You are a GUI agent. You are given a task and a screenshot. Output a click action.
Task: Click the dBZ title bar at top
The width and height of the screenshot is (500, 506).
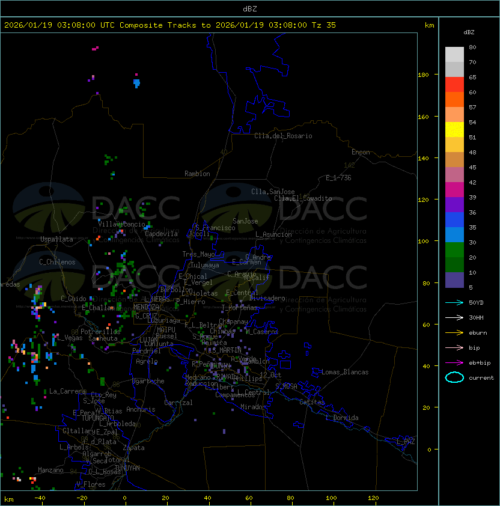250,8
